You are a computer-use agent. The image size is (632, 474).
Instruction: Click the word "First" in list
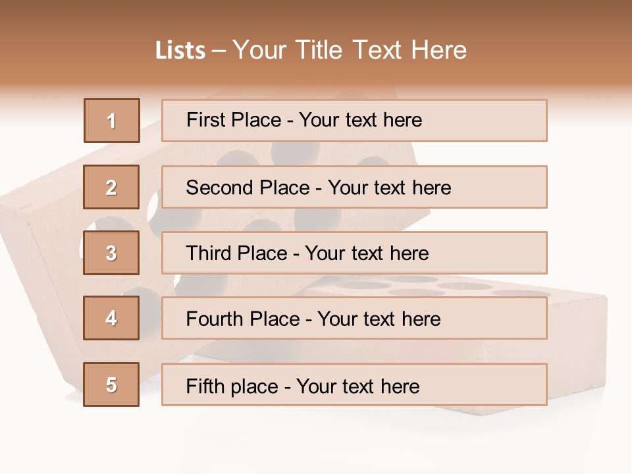tap(205, 120)
